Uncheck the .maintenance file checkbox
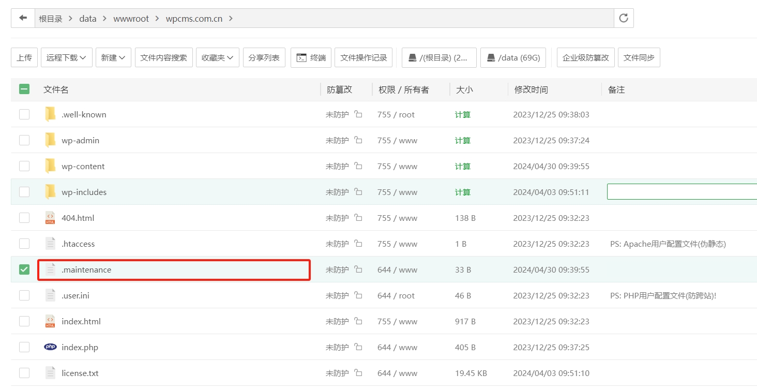Viewport: 757px width, 390px height. [24, 269]
